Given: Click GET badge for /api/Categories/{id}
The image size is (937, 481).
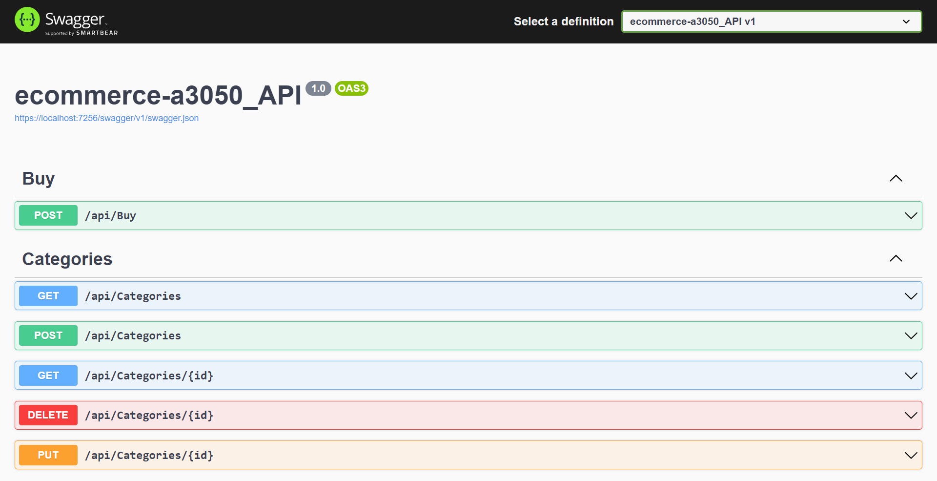Looking at the screenshot, I should pos(48,376).
